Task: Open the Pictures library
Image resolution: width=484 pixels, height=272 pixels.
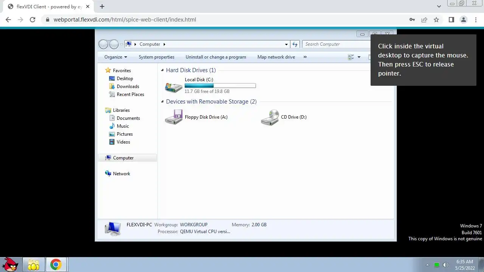Action: [125, 134]
